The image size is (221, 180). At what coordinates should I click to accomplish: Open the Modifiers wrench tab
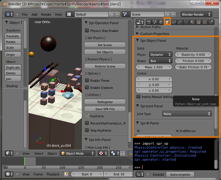pos(180,22)
